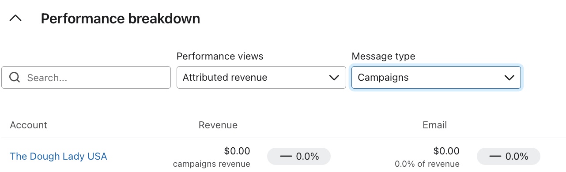Collapse the Performance breakdown section chevron

point(15,19)
